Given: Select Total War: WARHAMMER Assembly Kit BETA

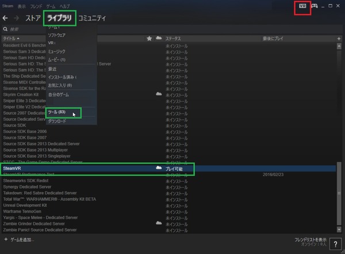Looking at the screenshot, I should tap(49, 199).
